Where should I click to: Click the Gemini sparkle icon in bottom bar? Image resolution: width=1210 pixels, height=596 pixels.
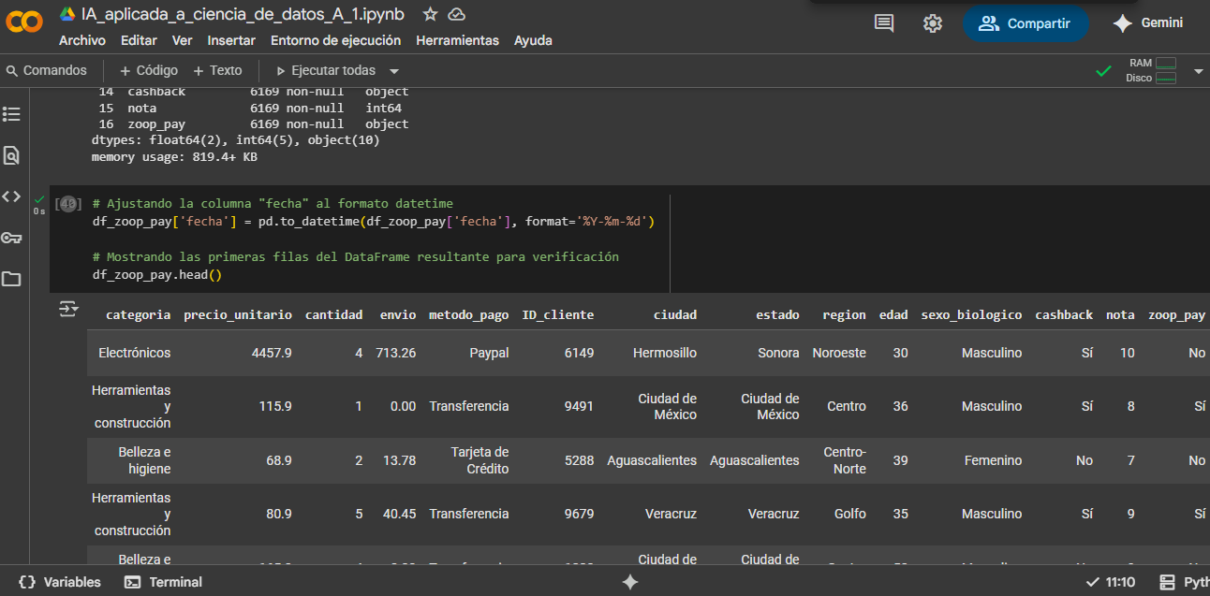630,582
